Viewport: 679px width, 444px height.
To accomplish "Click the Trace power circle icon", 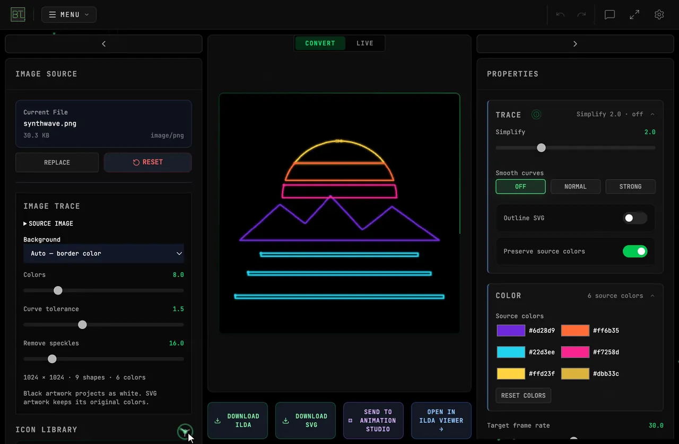I will tap(536, 114).
